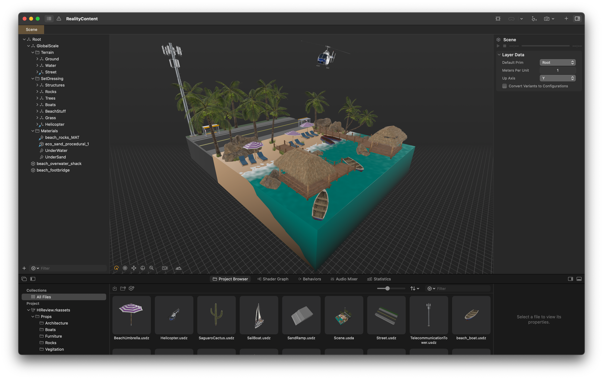Toggle the inspector panel with the sidebar icon
The width and height of the screenshot is (603, 379).
pos(578,19)
